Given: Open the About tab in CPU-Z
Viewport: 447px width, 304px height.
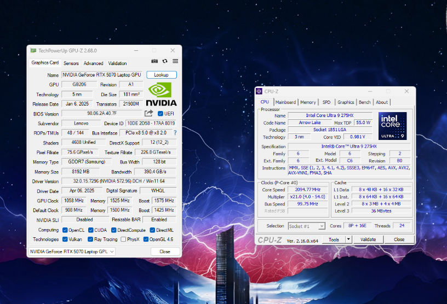Looking at the screenshot, I should tap(381, 102).
